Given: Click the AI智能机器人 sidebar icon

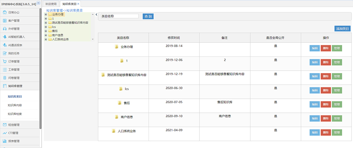Looking at the screenshot, I should 5,37.
